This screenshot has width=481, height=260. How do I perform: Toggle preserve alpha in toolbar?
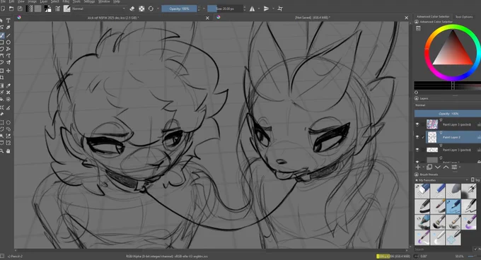point(141,8)
